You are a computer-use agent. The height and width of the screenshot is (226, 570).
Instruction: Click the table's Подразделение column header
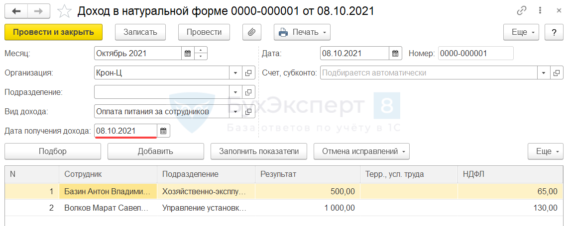click(x=206, y=174)
